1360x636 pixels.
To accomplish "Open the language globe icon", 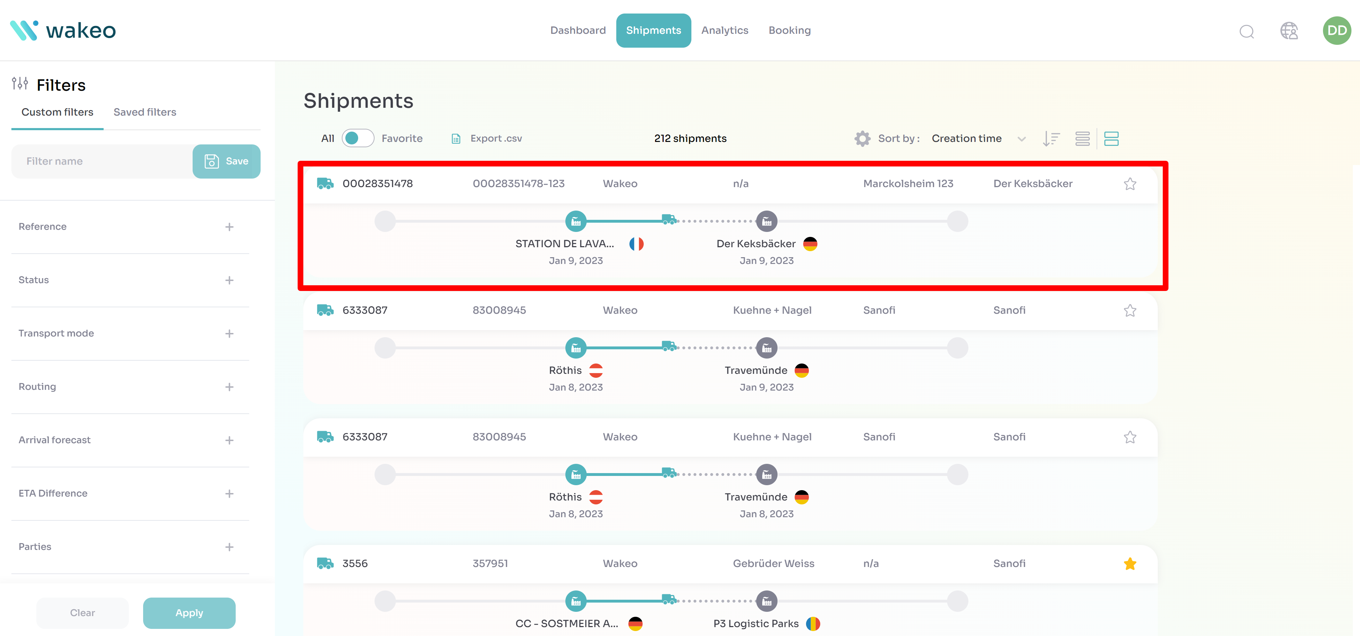I will pyautogui.click(x=1289, y=31).
